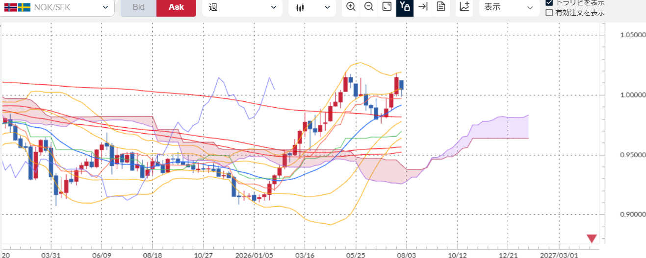Click the red down-triangle marker on chart

(592, 238)
